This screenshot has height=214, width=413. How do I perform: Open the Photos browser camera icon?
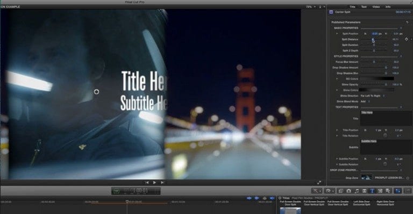348,191
